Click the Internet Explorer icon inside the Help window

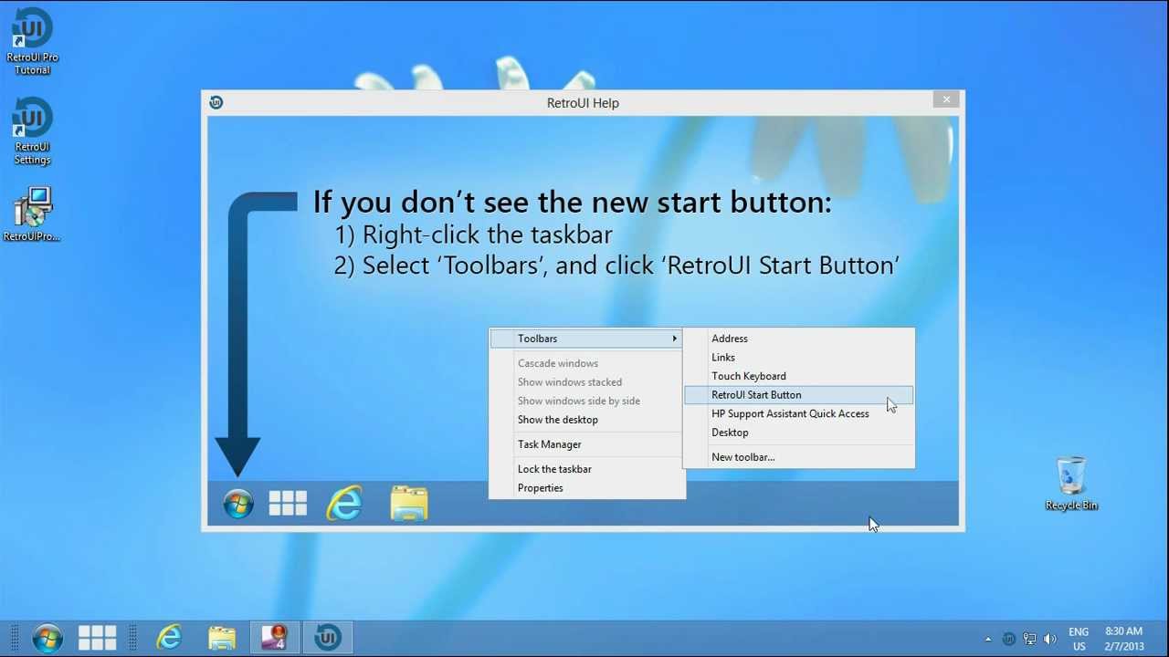344,504
